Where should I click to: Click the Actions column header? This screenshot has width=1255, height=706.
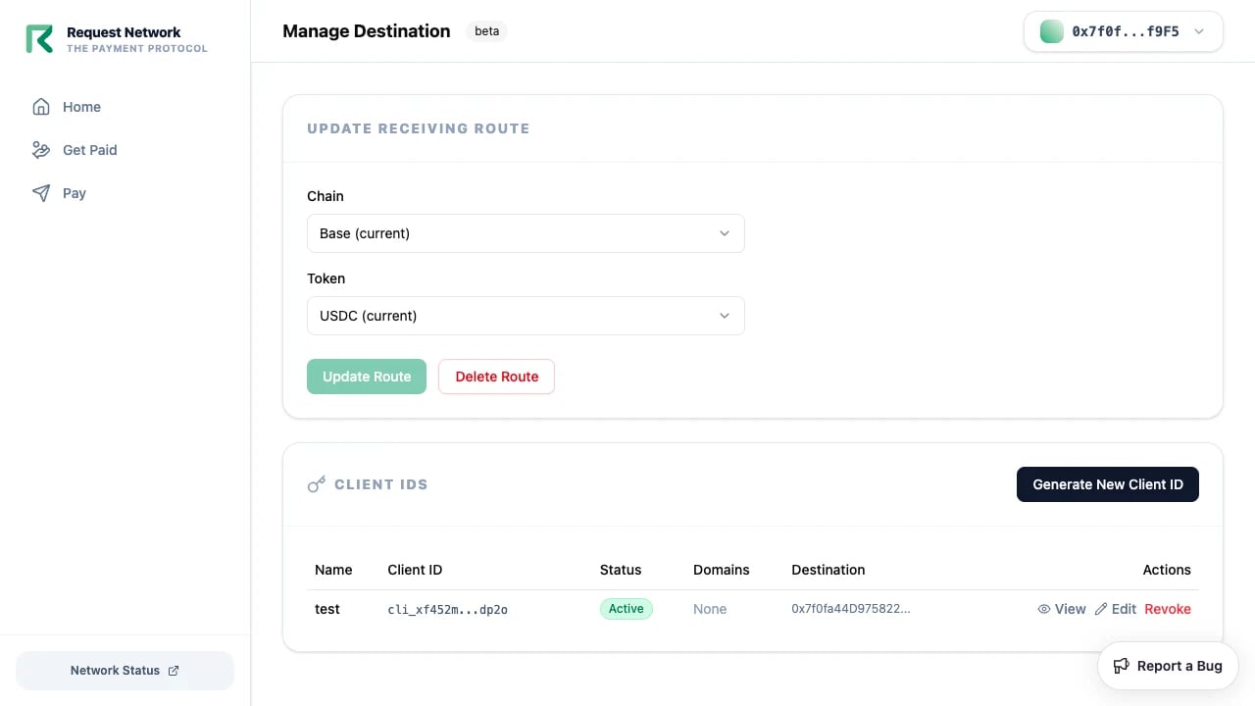tap(1167, 570)
